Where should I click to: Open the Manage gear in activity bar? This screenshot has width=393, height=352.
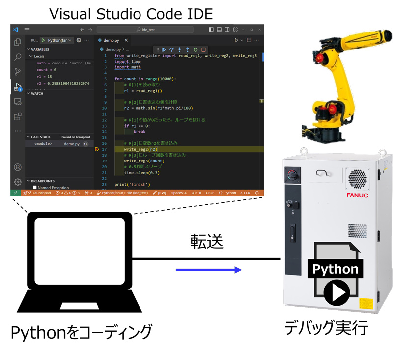pos(18,182)
